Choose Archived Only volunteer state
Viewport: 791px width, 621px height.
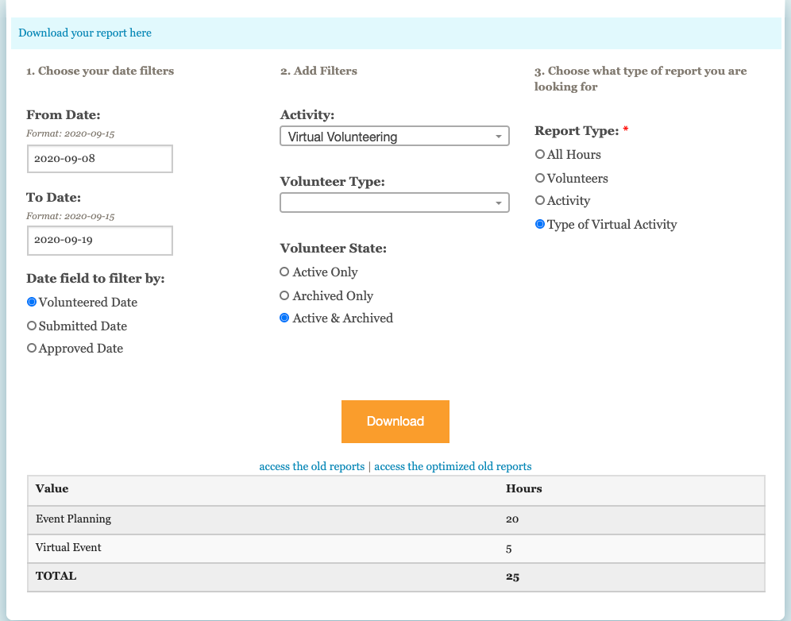(x=284, y=295)
